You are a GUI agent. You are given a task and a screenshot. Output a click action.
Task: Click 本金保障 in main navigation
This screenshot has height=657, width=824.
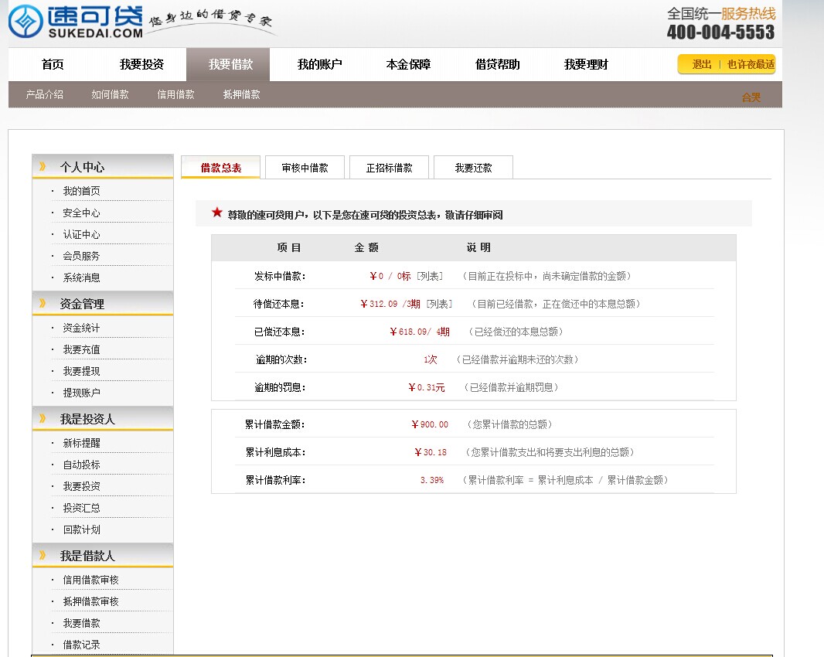point(408,65)
